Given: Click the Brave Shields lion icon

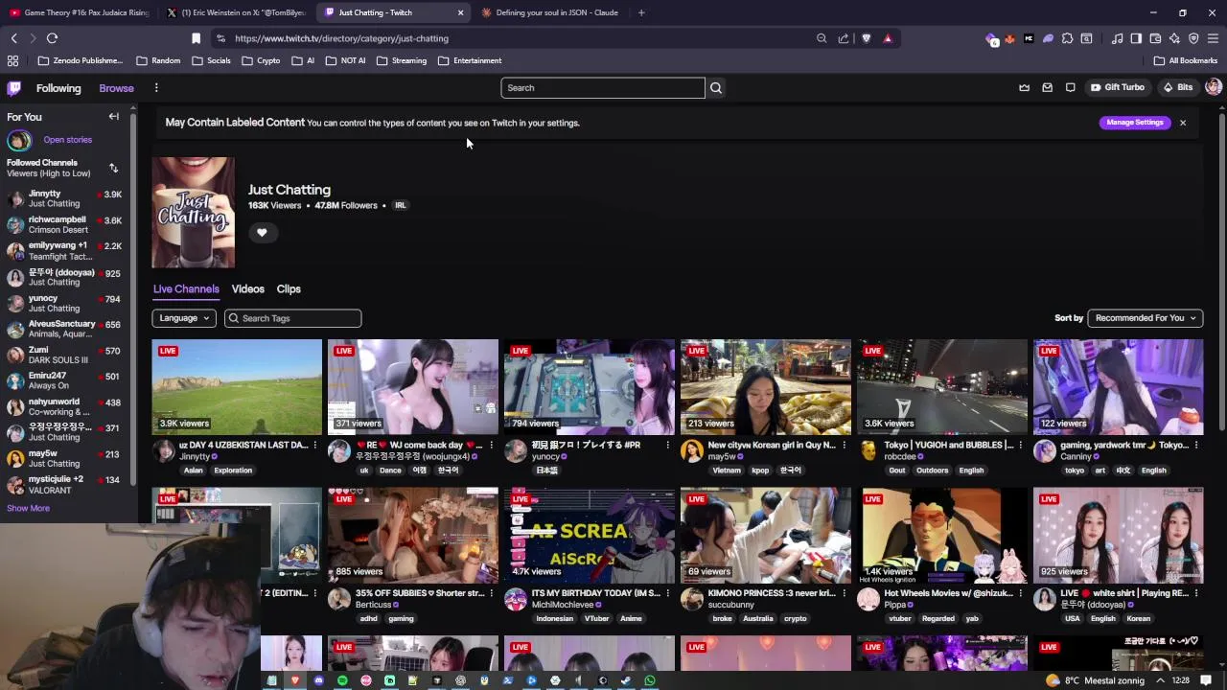Looking at the screenshot, I should point(867,38).
